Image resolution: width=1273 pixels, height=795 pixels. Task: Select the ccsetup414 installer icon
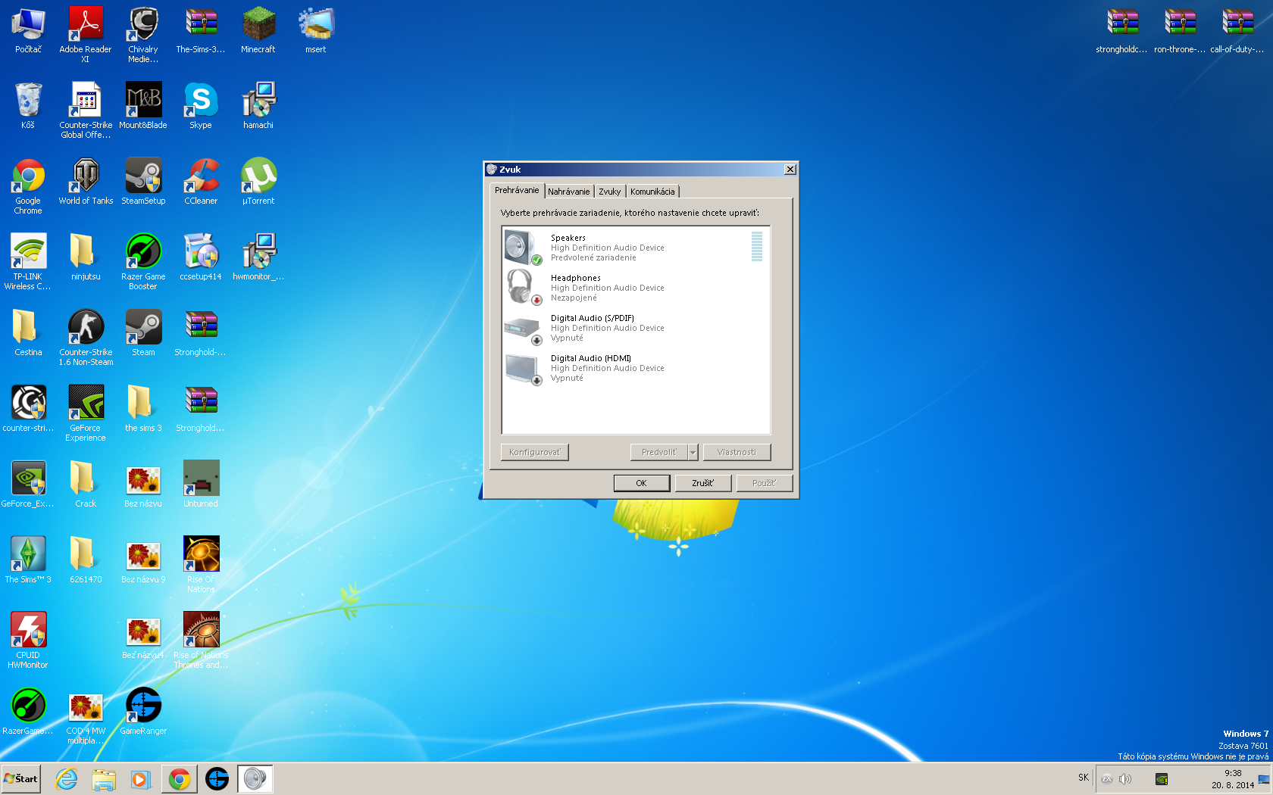click(x=201, y=257)
